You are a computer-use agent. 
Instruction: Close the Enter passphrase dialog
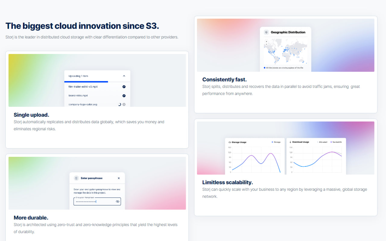click(119, 178)
